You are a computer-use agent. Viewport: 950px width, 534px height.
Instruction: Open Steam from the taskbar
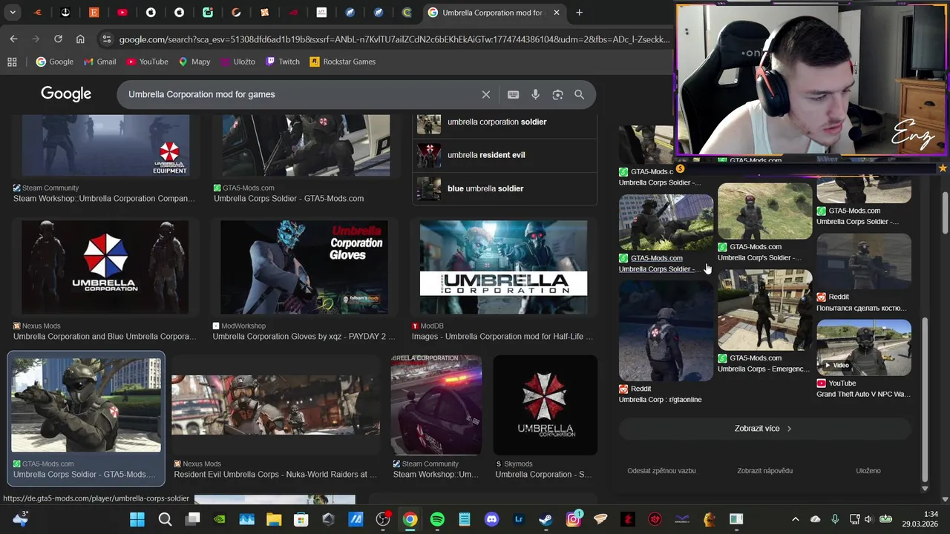pos(546,519)
